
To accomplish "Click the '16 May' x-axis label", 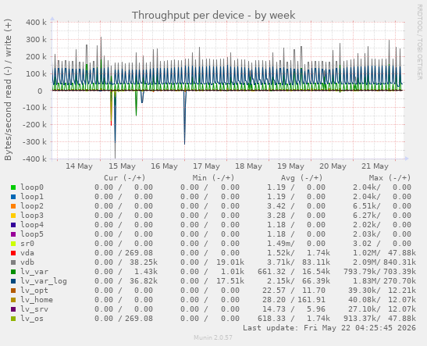I will click(164, 166).
